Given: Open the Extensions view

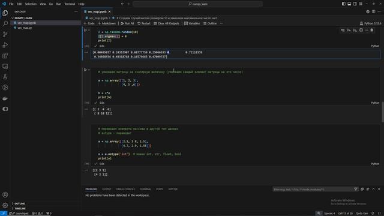Looking at the screenshot, I should [x=5, y=56].
